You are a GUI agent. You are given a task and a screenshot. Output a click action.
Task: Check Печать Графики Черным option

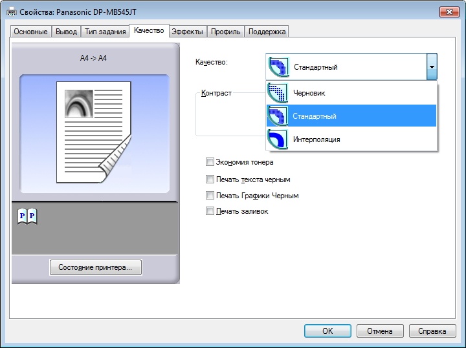tap(210, 196)
